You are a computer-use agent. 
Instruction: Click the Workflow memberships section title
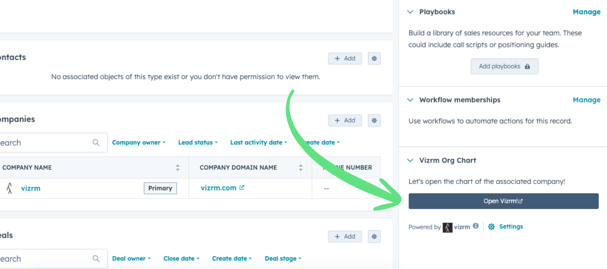(460, 100)
